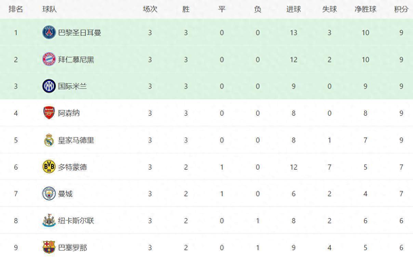Click the Real Madrid club crest
The width and height of the screenshot is (413, 258).
pos(49,140)
